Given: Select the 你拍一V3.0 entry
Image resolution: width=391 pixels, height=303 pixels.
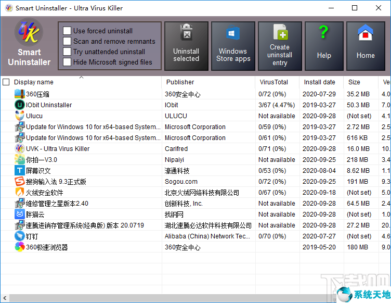Looking at the screenshot, I should [42, 160].
